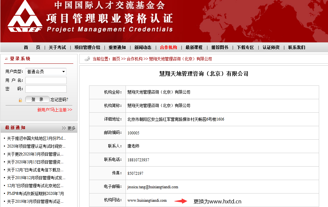Click the breadcrumb location icon
This screenshot has width=328, height=207.
(x=87, y=59)
